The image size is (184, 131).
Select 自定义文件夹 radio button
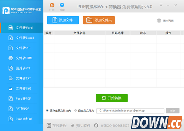click(75, 110)
